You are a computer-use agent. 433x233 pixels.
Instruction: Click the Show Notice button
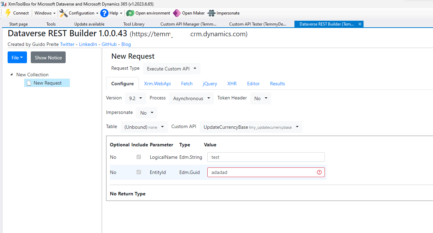coord(48,58)
